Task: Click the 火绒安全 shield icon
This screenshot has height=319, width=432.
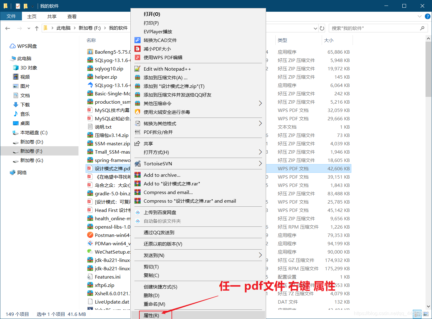Action: 138,112
